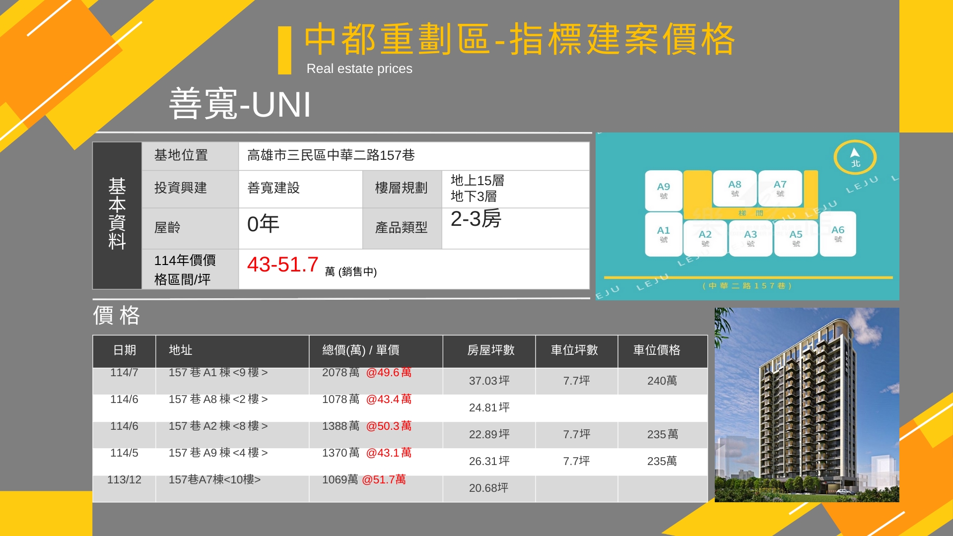The width and height of the screenshot is (953, 536).
Task: Click the north compass icon on map
Action: 855,157
